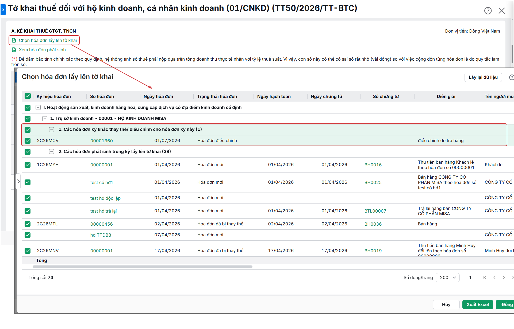Toggle the select-all checkbox in table header
The height and width of the screenshot is (329, 514).
[28, 96]
